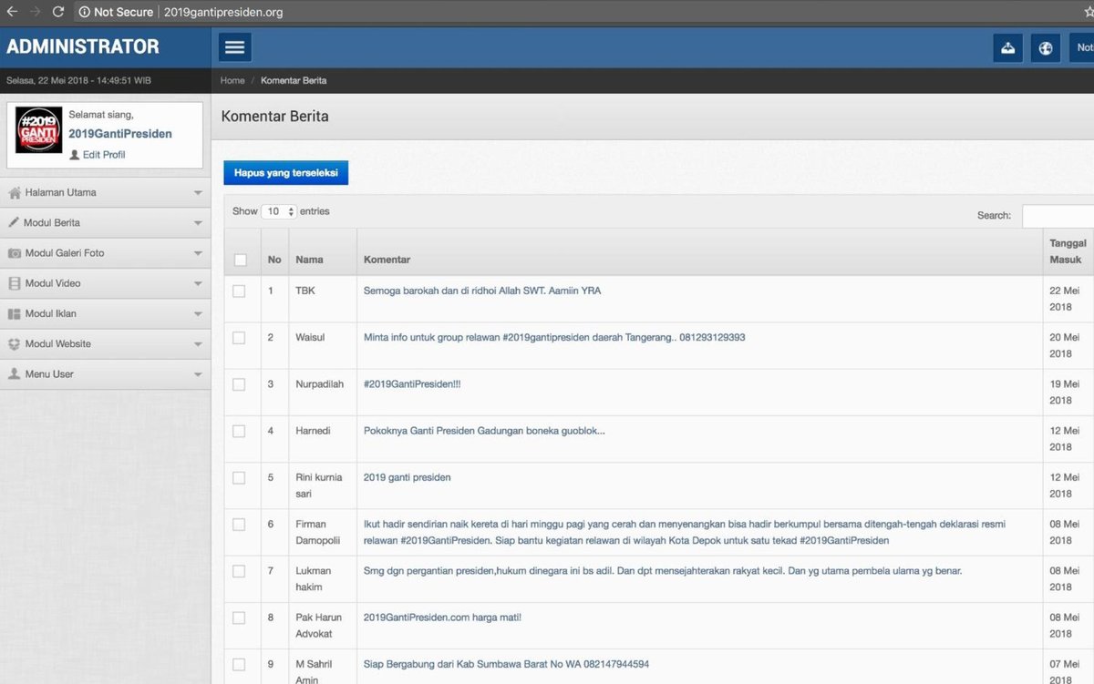1094x684 pixels.
Task: Click the comment starting 'Semoga barokah'
Action: [x=482, y=291]
